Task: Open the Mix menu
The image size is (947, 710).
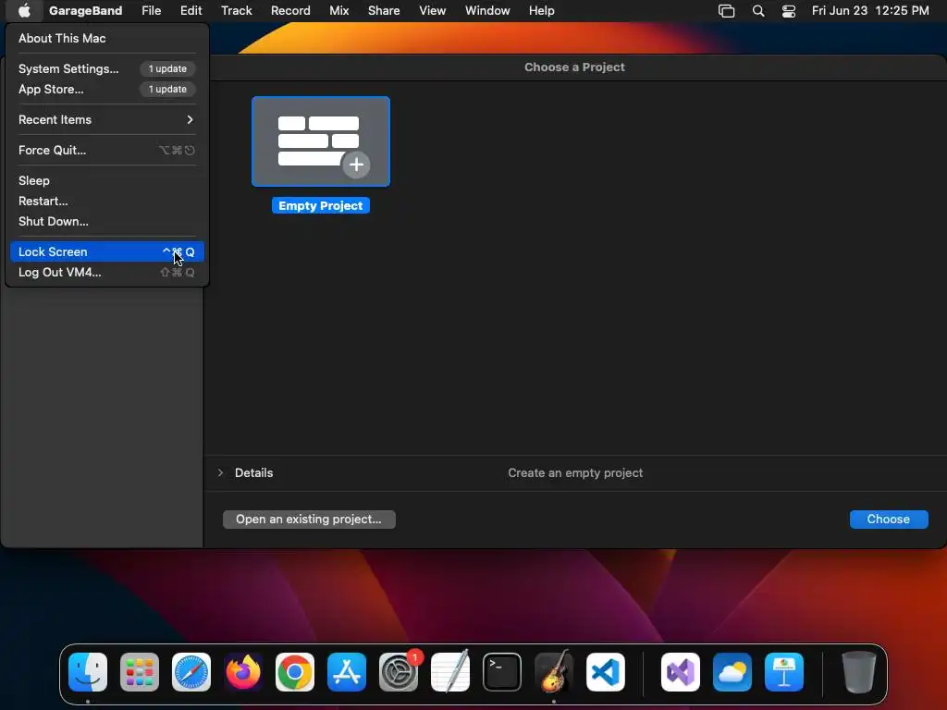Action: tap(338, 10)
